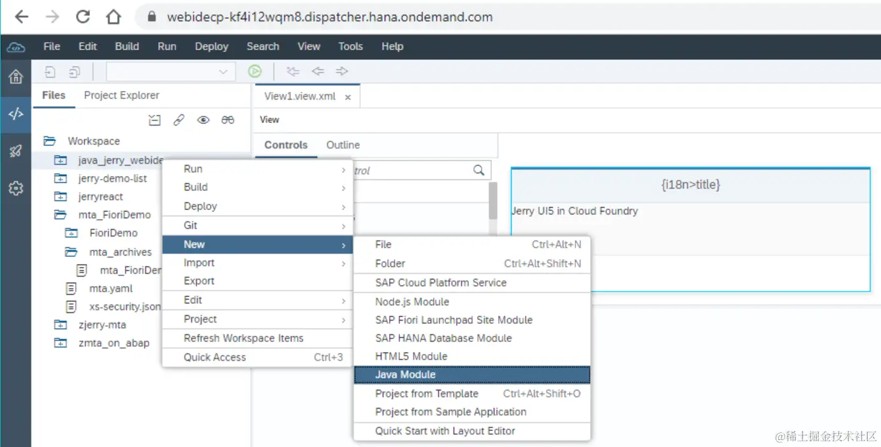Select mta.yaml file in tree
Screen dimensions: 881x447
[111, 288]
